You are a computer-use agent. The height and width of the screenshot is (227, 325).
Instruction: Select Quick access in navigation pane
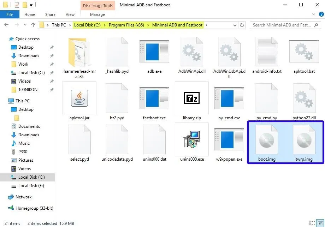[x=27, y=39]
